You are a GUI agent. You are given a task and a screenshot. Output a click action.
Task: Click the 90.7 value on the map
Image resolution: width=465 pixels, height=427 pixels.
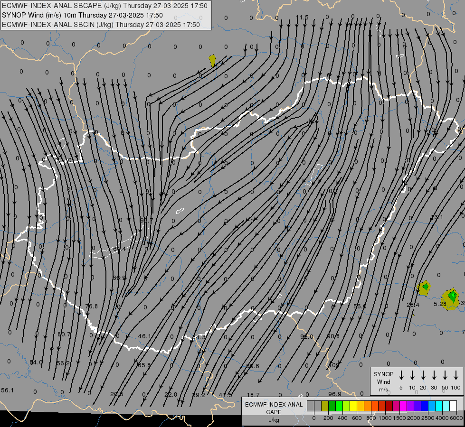(x=146, y=220)
